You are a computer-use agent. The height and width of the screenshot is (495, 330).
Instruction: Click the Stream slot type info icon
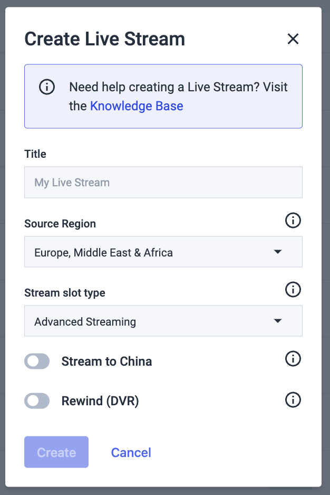click(293, 289)
